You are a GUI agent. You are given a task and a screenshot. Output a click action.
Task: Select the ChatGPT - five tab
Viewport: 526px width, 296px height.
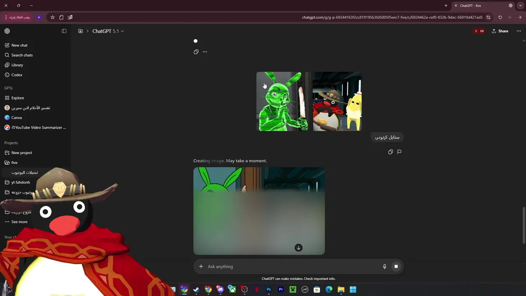[x=484, y=6]
